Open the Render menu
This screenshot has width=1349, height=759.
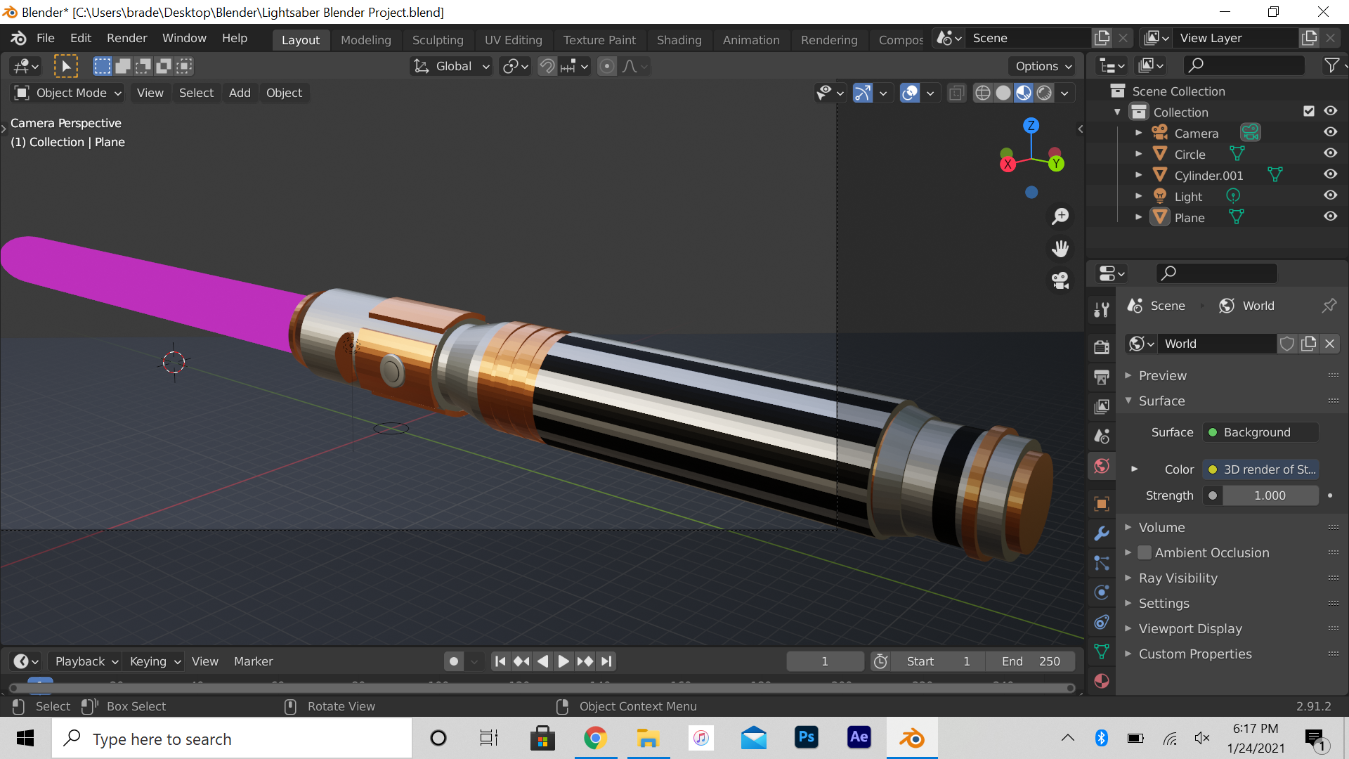pos(126,38)
